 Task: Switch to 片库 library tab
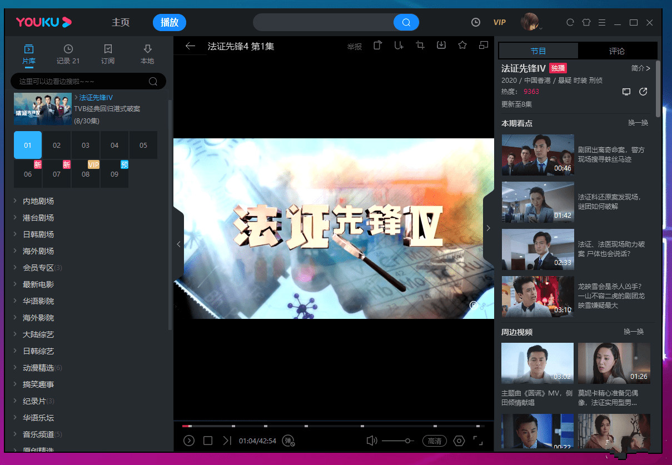click(29, 54)
